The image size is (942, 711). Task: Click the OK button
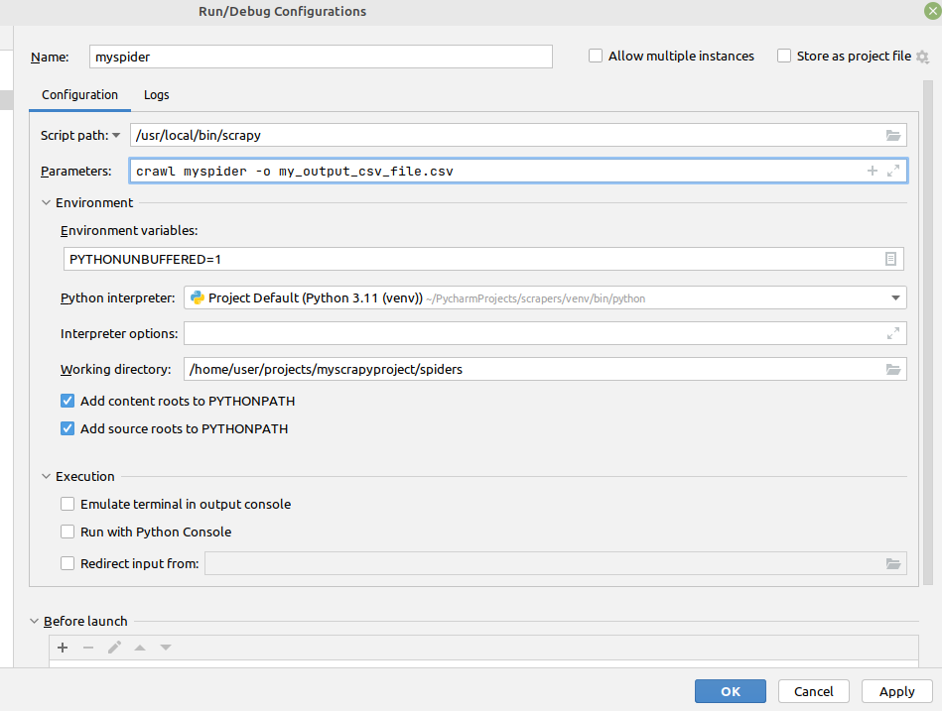(730, 691)
